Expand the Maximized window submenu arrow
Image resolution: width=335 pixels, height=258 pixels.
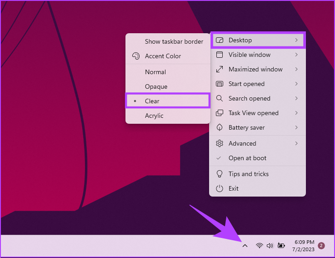296,69
